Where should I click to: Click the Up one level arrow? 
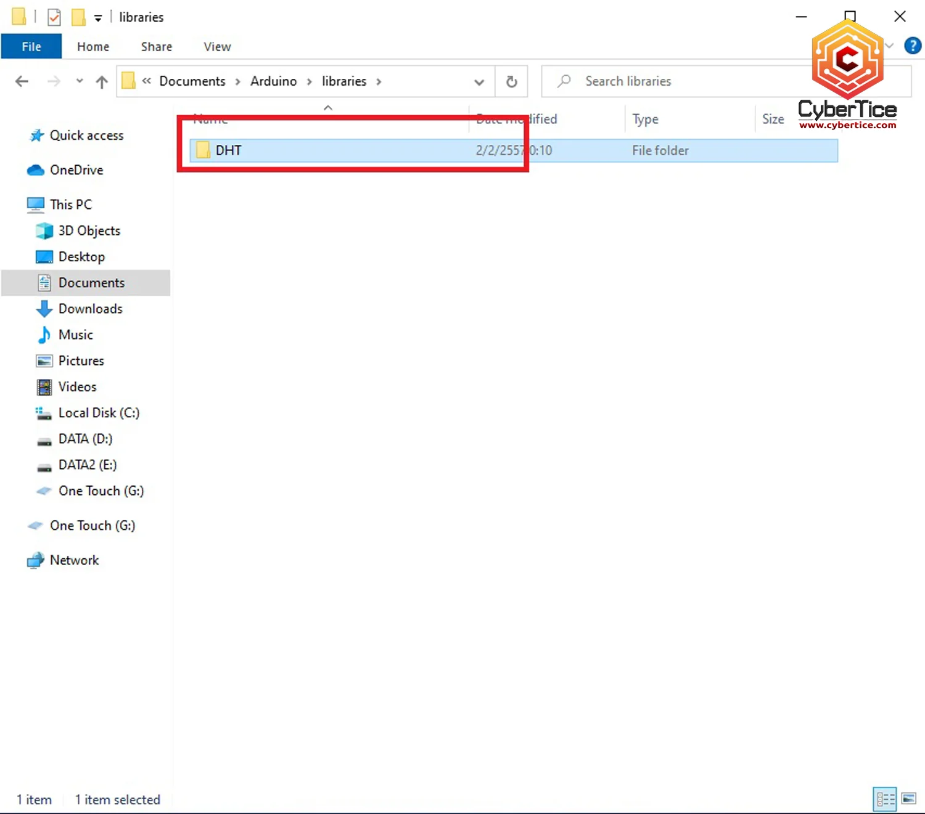(102, 81)
